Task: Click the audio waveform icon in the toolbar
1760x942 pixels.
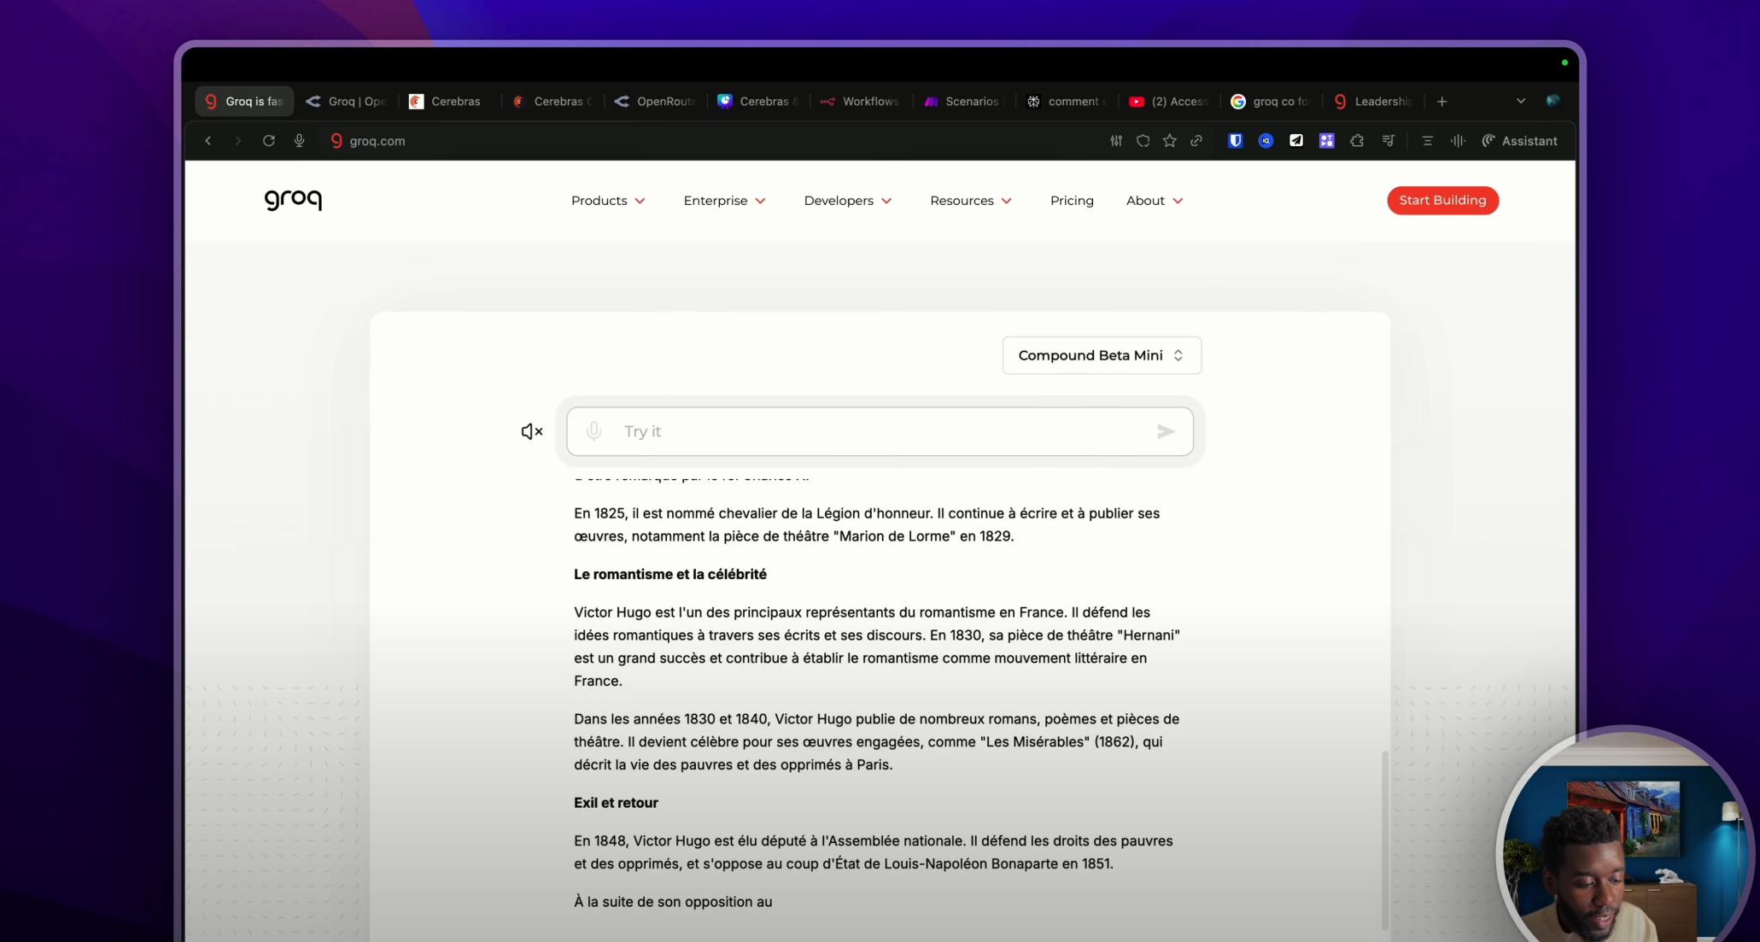Action: point(1458,141)
